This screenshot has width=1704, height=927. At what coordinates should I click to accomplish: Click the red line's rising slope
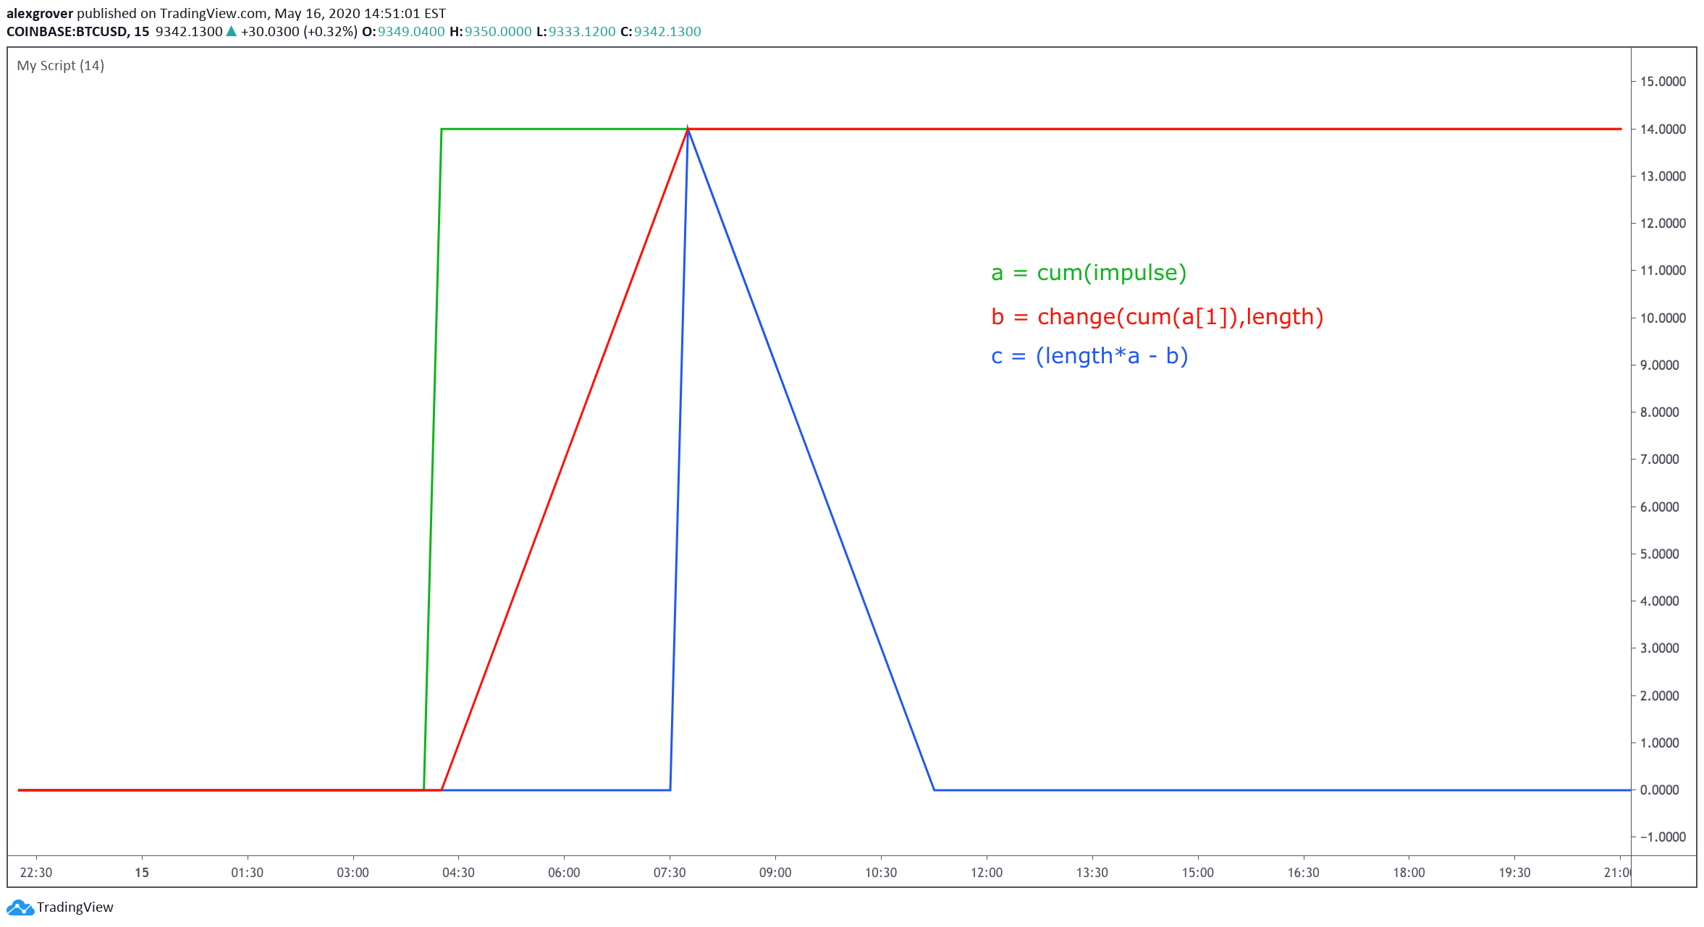tap(565, 460)
